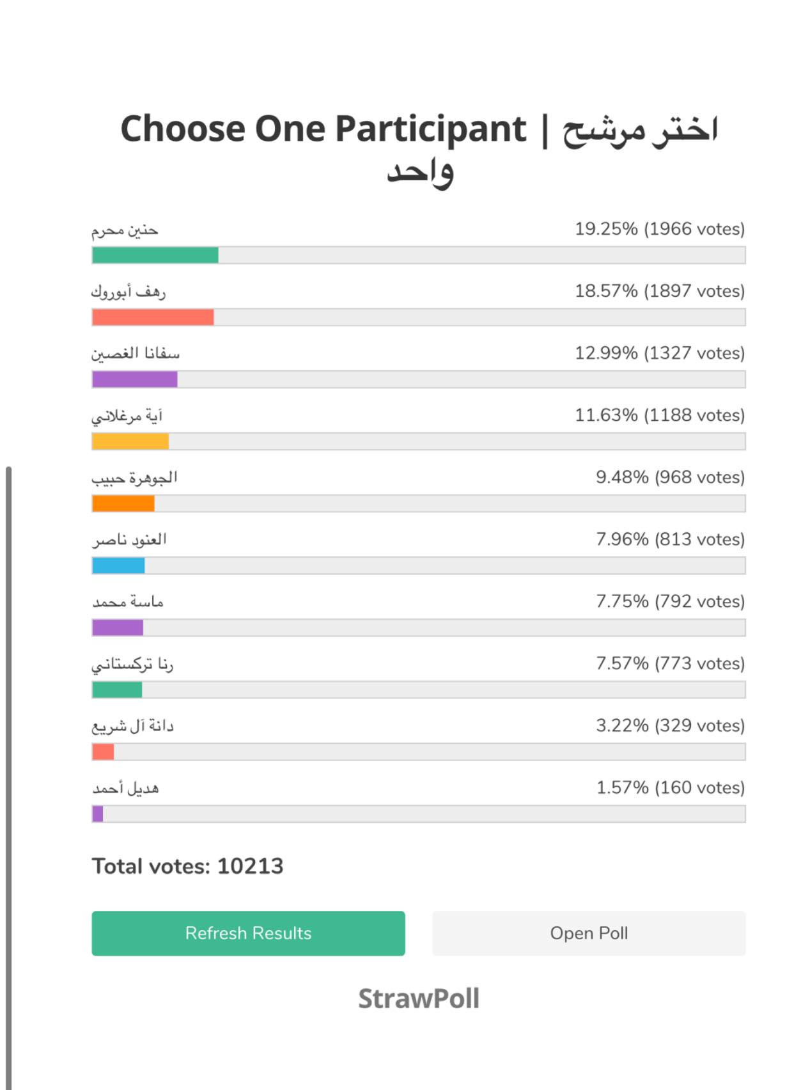The height and width of the screenshot is (1090, 794).
Task: Click the 1966 votes percentage label
Action: [x=659, y=229]
